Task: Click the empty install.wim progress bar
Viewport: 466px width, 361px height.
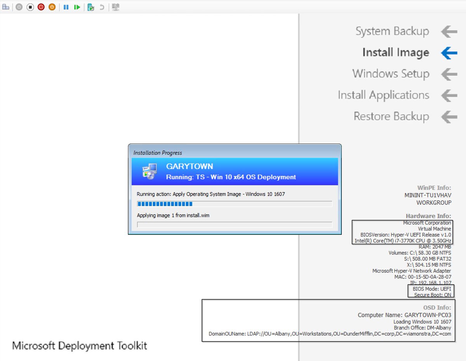Action: 235,225
